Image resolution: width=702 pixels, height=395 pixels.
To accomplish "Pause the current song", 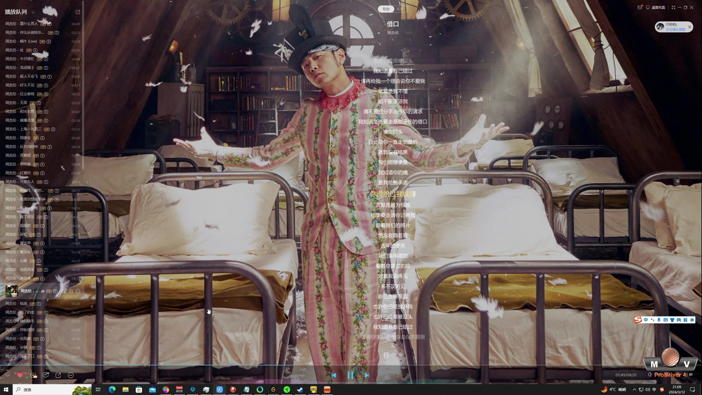I will [350, 375].
